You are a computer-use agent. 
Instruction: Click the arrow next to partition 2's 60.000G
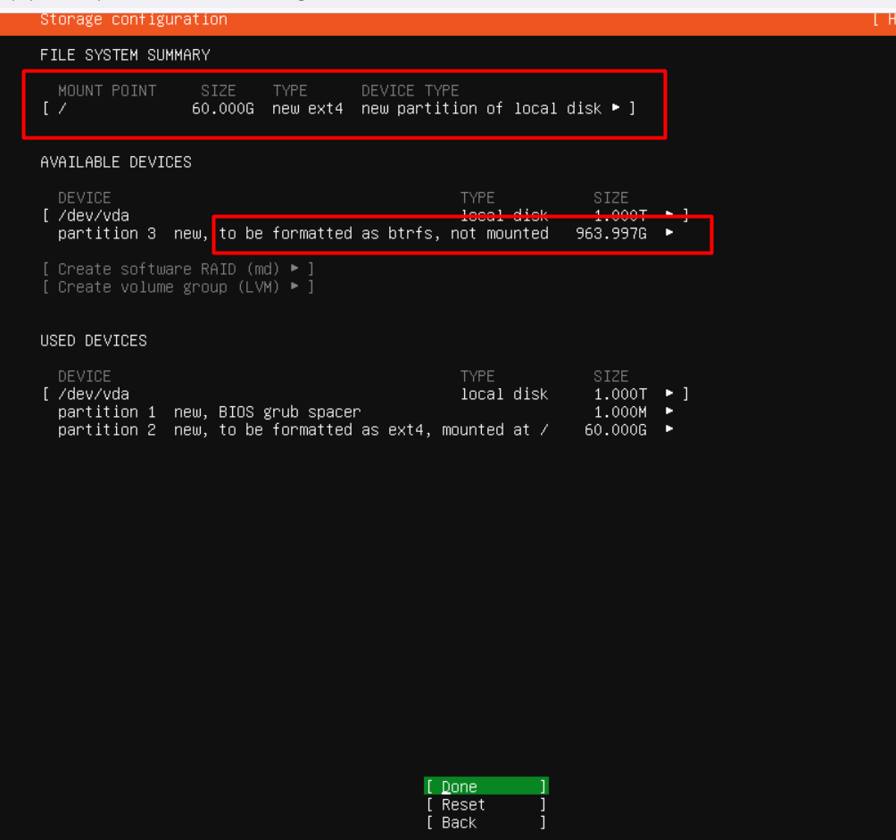pos(669,429)
